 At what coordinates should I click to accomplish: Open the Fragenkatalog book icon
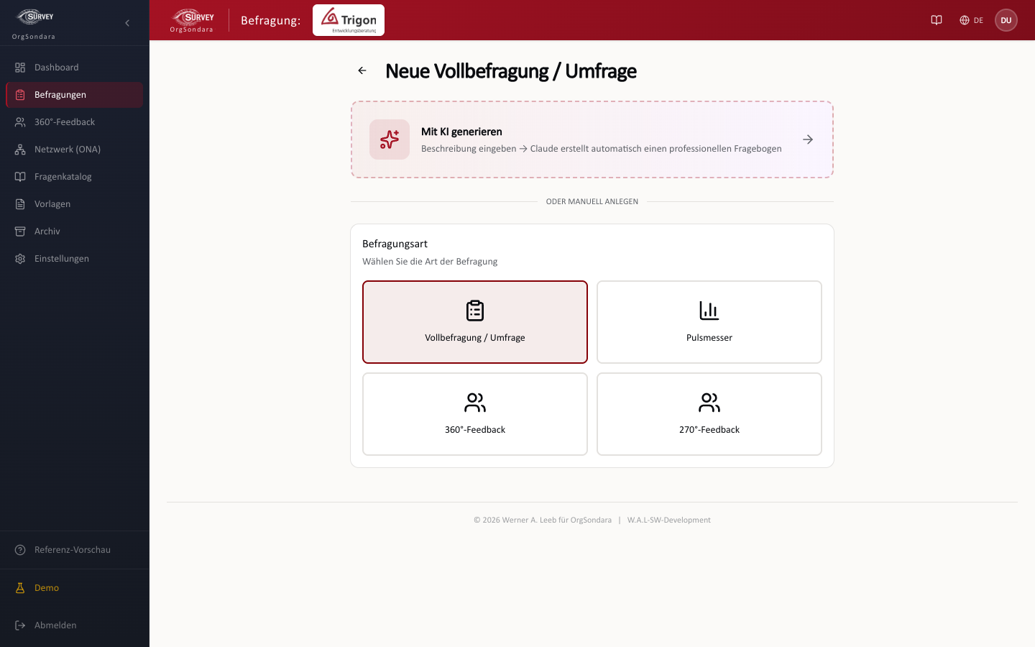point(20,177)
